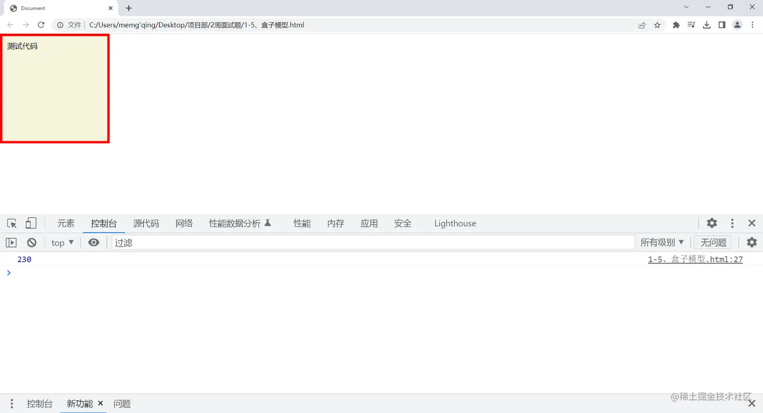Open the downloads icon
763x413 pixels.
706,25
